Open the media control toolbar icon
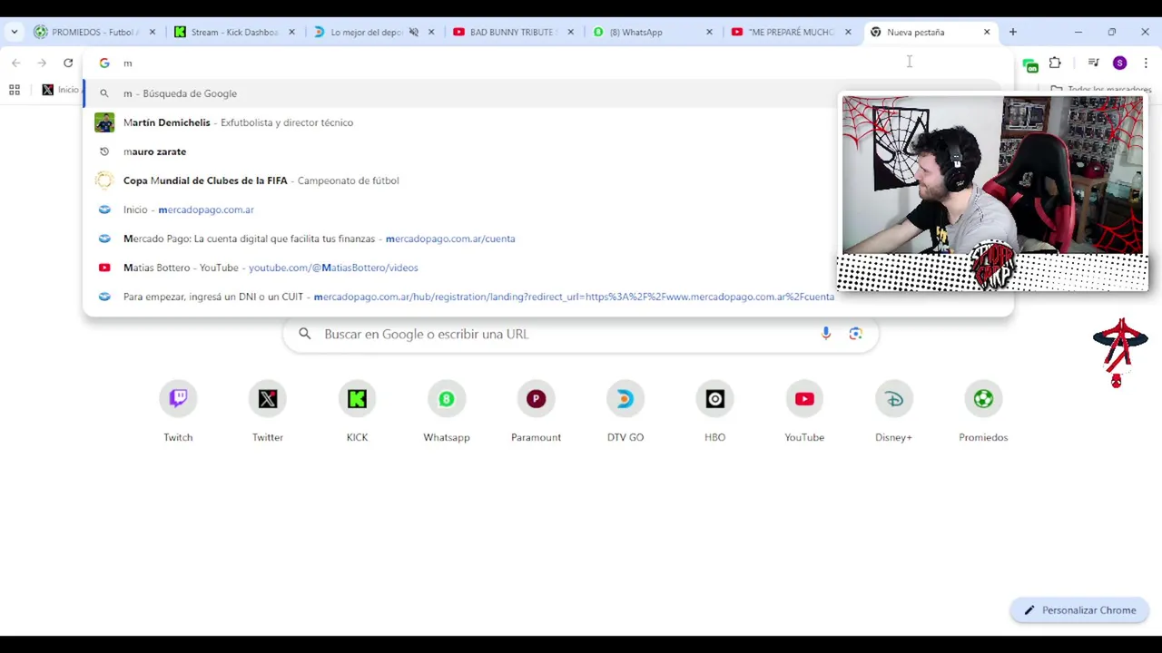This screenshot has height=653, width=1162. 1093,63
